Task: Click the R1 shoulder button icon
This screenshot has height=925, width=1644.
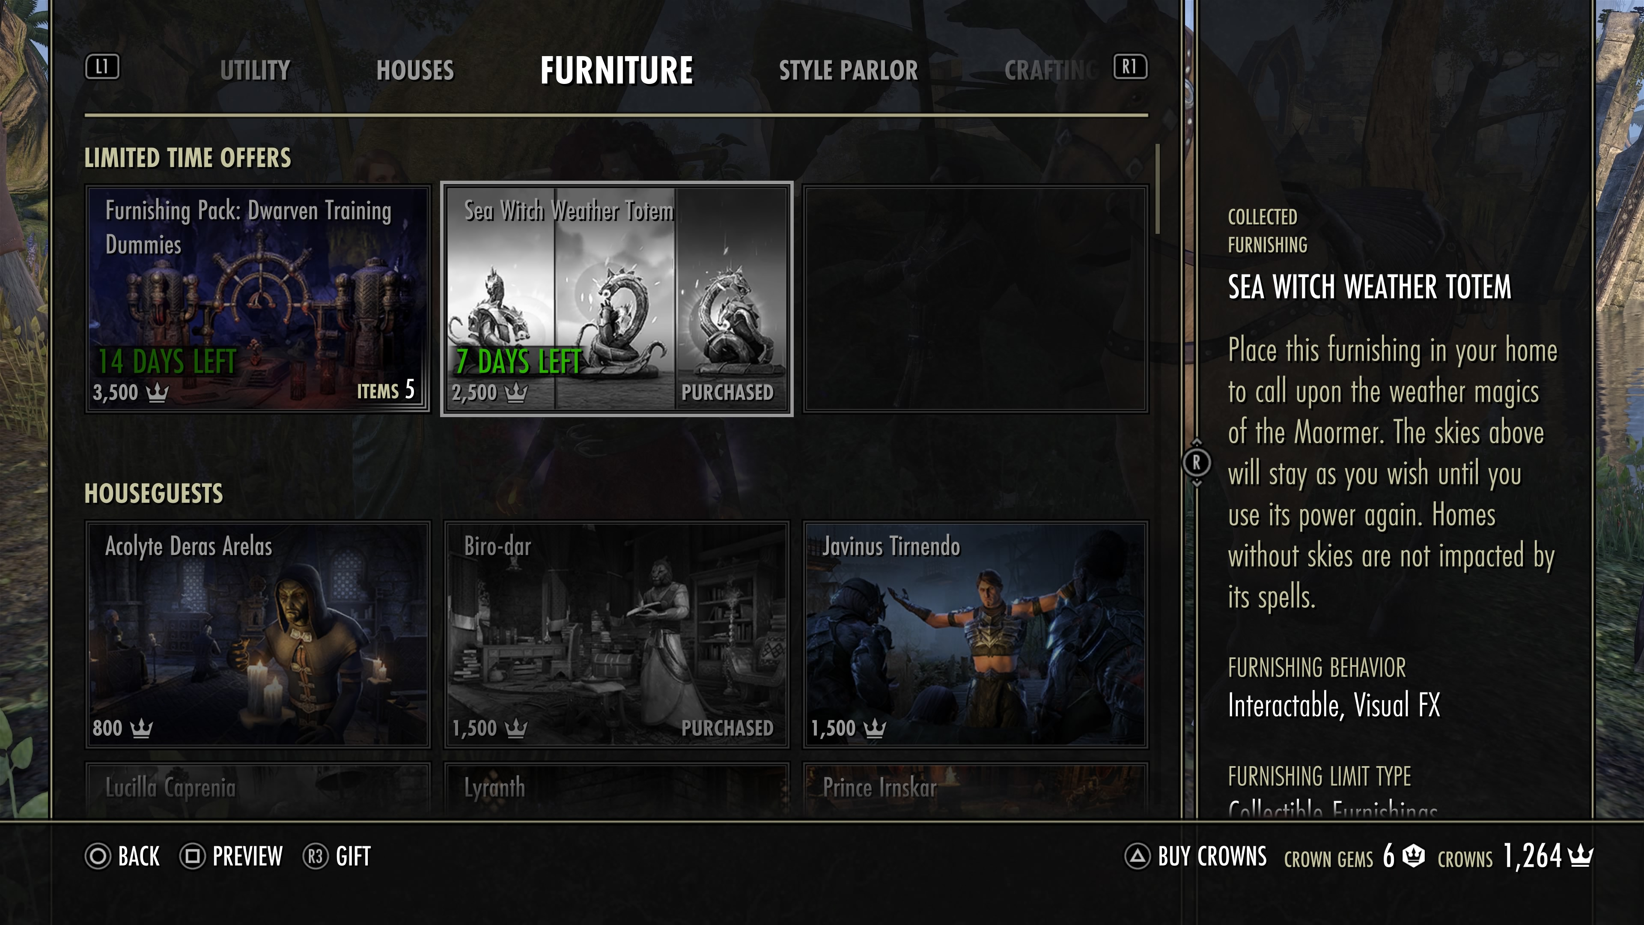Action: (x=1130, y=67)
